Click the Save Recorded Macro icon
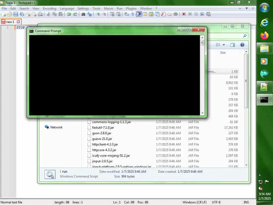This screenshot has width=273, height=205. [x=208, y=14]
